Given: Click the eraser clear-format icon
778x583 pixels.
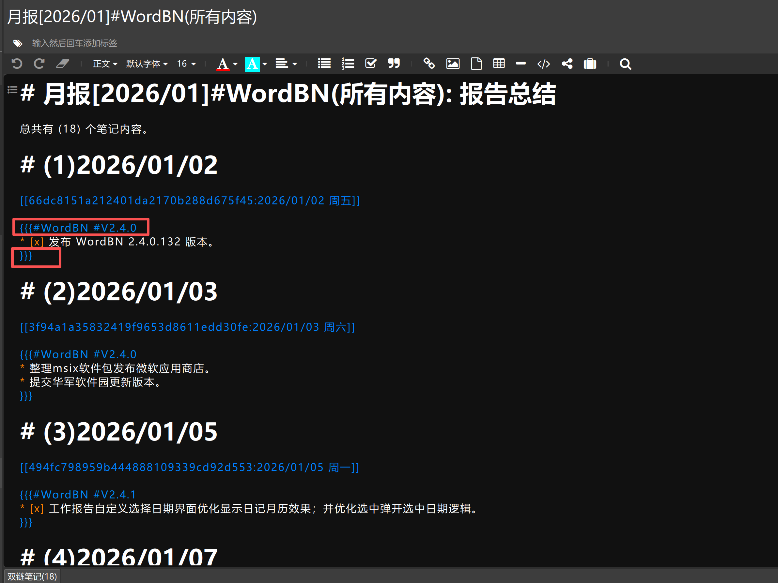Looking at the screenshot, I should (63, 64).
